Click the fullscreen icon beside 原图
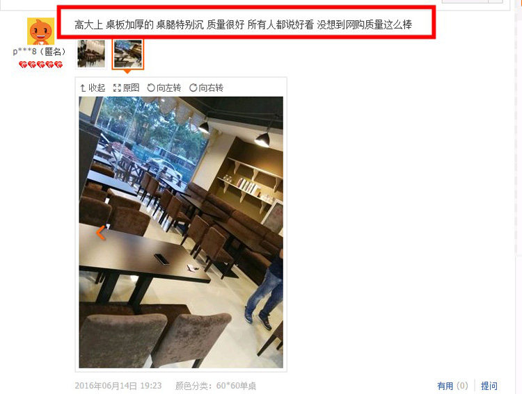Screen dimensions: 522x394 117,88
